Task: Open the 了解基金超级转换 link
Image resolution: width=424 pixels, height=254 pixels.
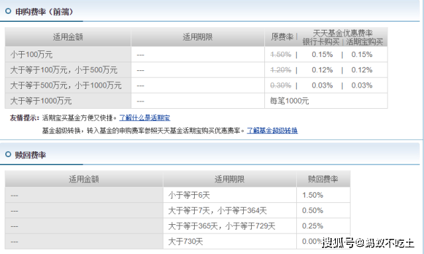Action: click(x=272, y=131)
